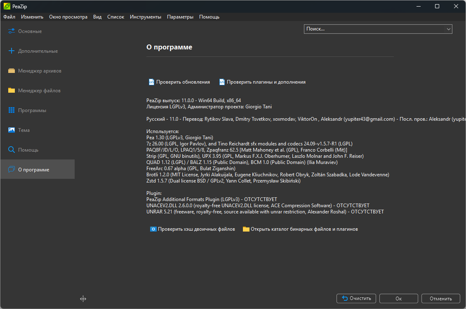
Task: Open the Файл menu
Action: (x=9, y=17)
